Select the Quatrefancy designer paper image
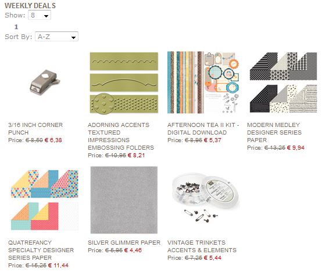This screenshot has height=272, width=322. coord(45,200)
